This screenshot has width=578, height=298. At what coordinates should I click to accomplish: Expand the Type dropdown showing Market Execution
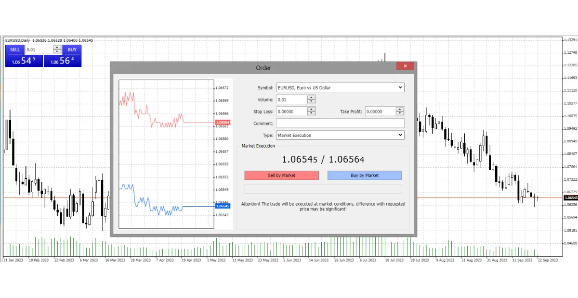pos(340,136)
